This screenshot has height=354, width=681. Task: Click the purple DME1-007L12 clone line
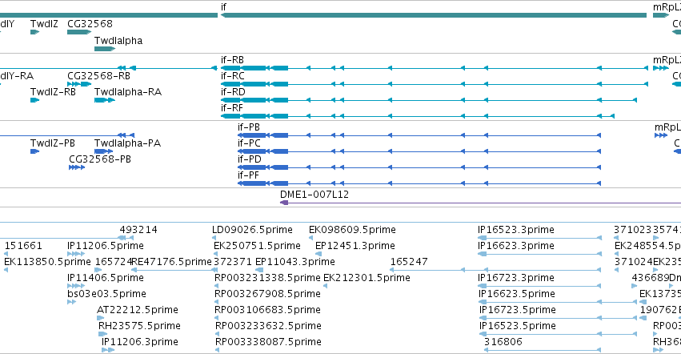(480, 203)
